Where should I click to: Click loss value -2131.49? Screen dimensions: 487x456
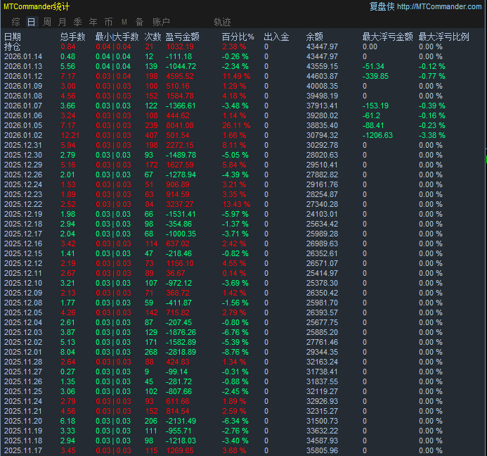[181, 421]
